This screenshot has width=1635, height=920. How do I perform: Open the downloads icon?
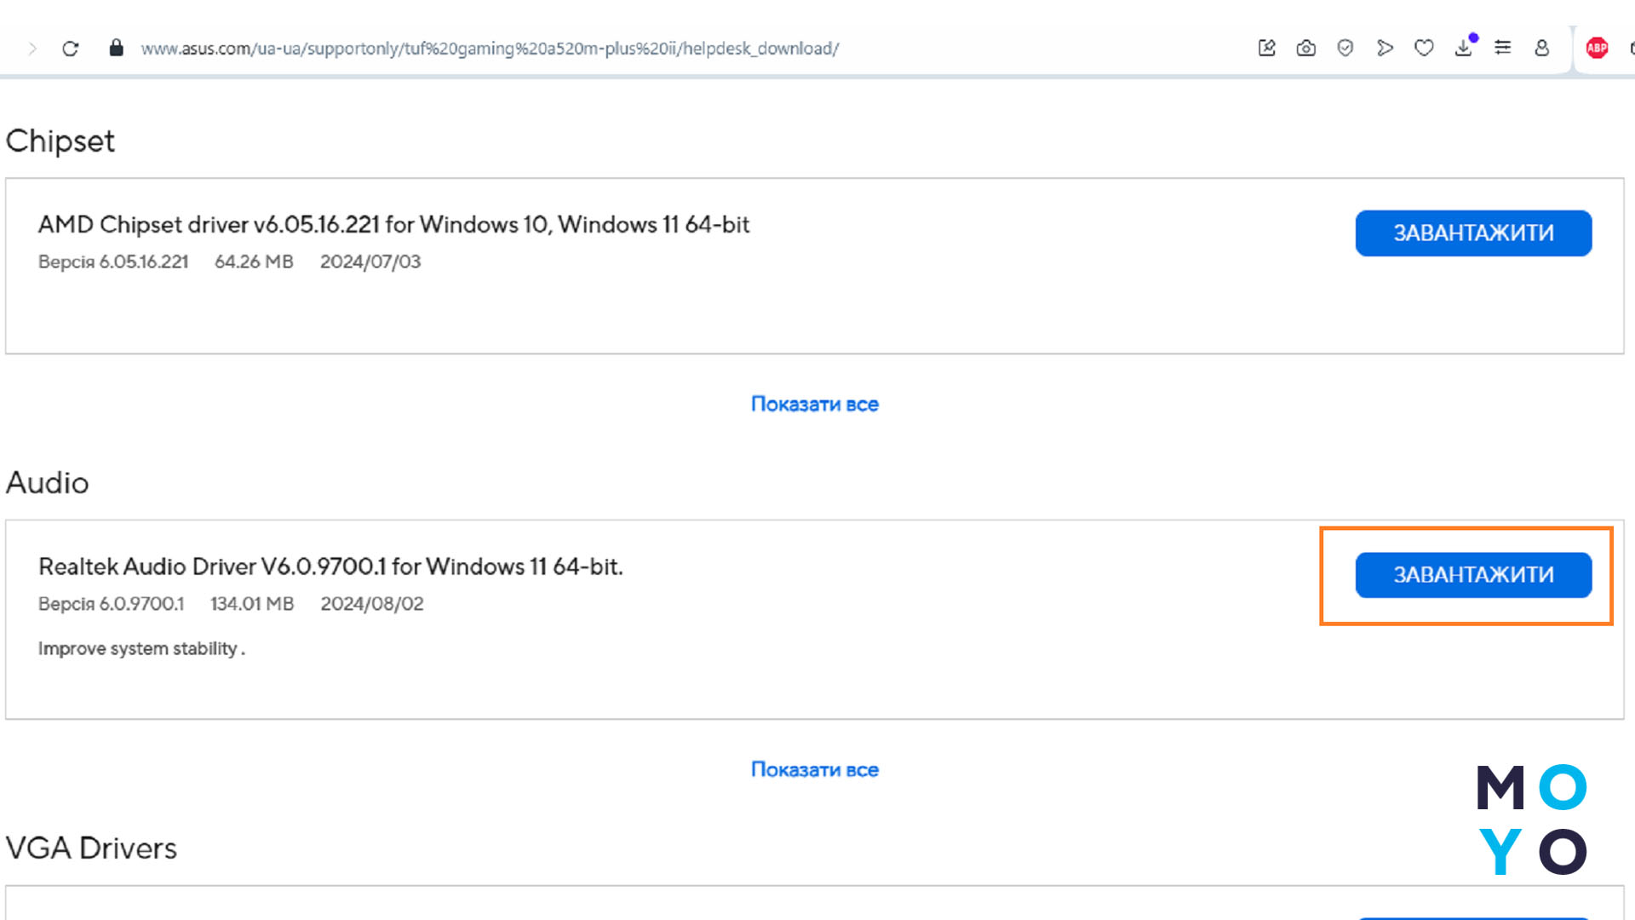[1464, 48]
